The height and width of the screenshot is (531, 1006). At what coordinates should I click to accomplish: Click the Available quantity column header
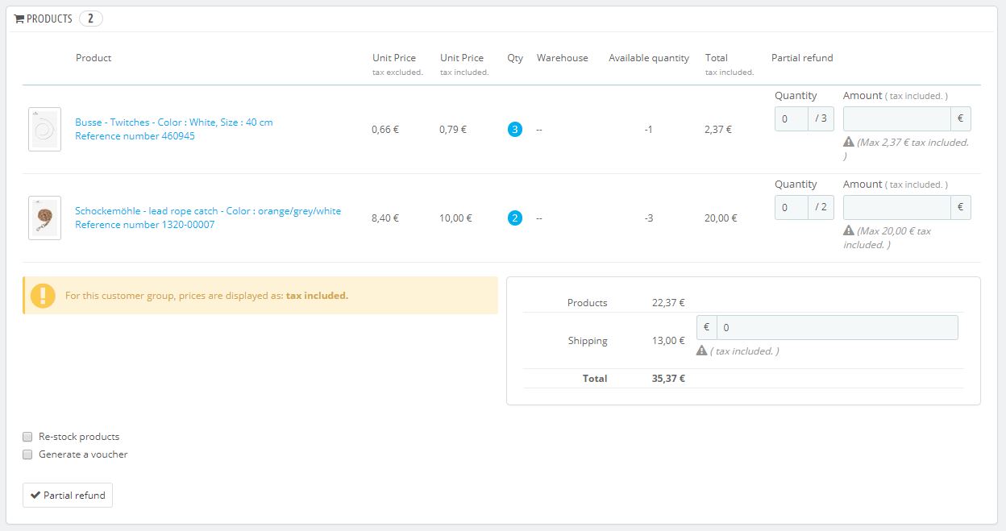pos(649,58)
